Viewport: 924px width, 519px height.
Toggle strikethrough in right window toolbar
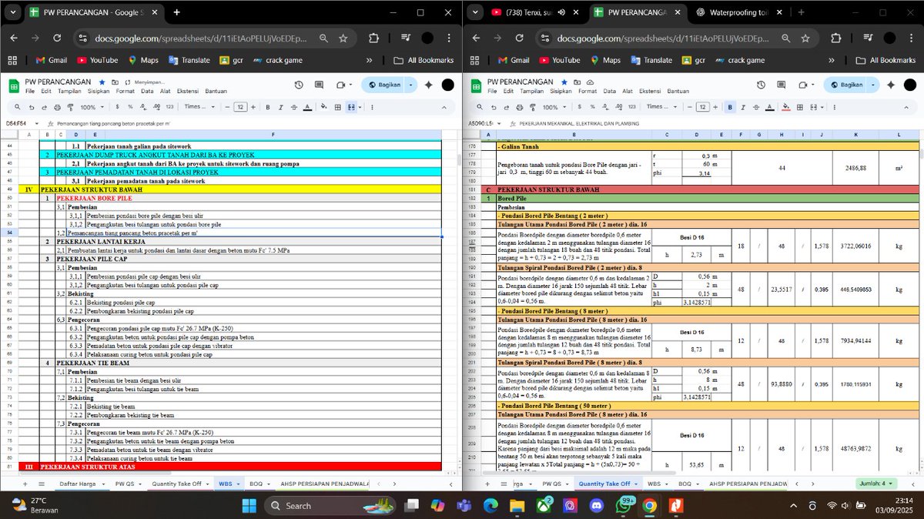tap(756, 107)
